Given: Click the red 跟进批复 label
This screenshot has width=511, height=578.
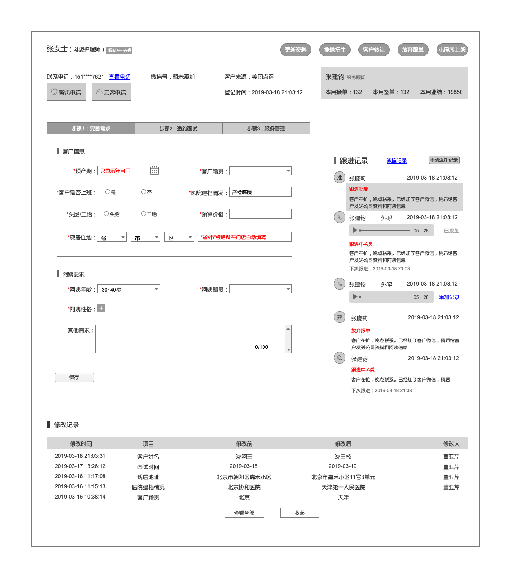Looking at the screenshot, I should pos(359,189).
